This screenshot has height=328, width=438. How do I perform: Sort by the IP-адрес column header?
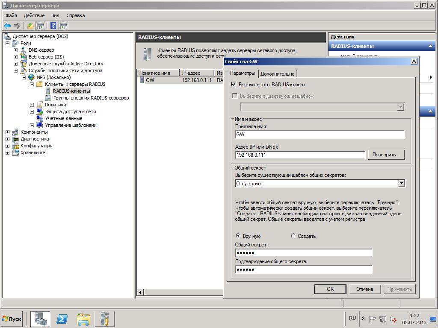(x=196, y=73)
